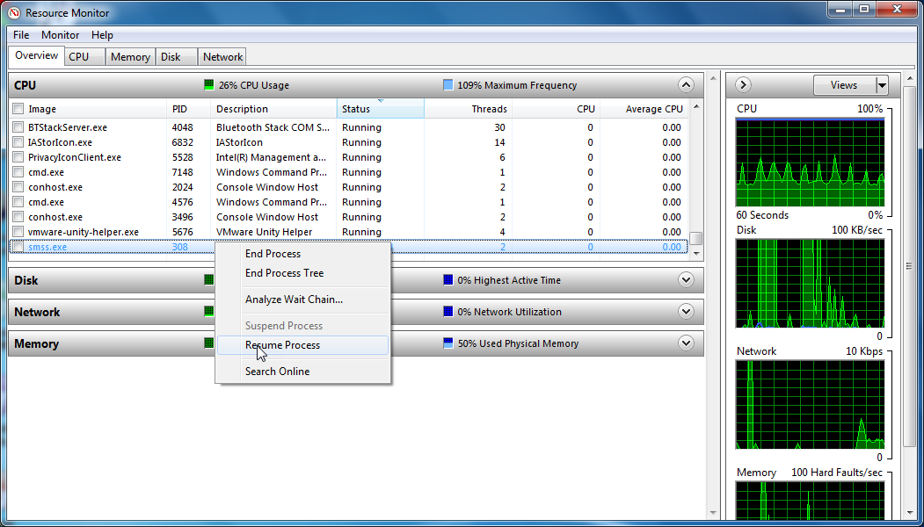Select Search Online from the context menu
Screen dimensions: 924x527
click(302, 372)
